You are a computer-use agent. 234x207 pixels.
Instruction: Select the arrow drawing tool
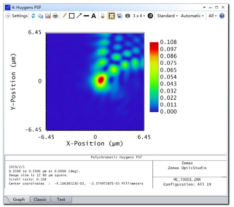(79, 16)
